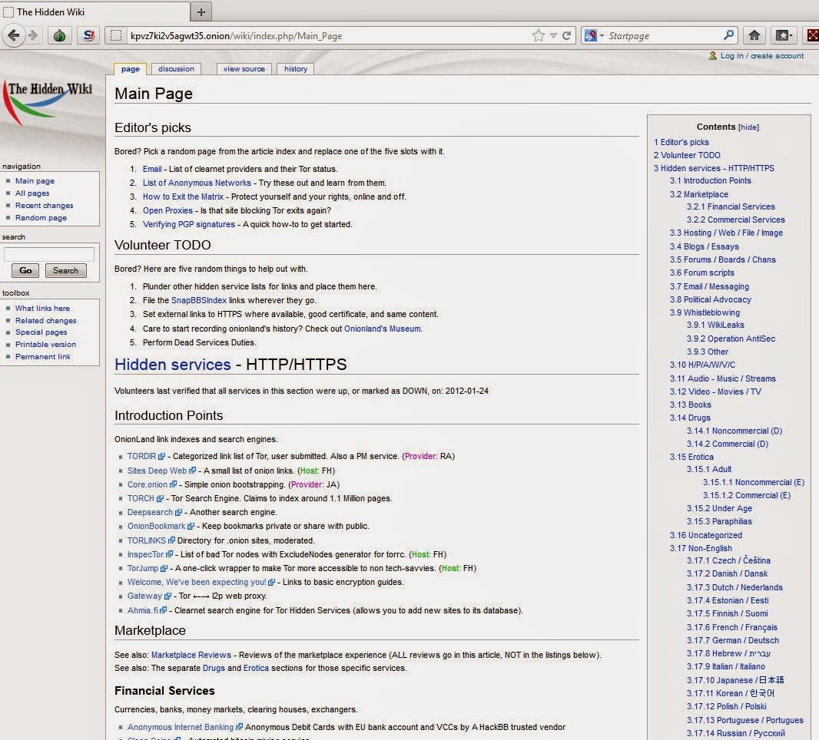Click external link icon after TORLINKS
819x740 pixels.
(x=171, y=540)
